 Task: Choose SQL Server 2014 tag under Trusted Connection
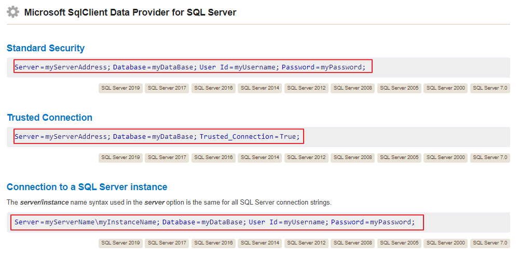tap(260, 157)
